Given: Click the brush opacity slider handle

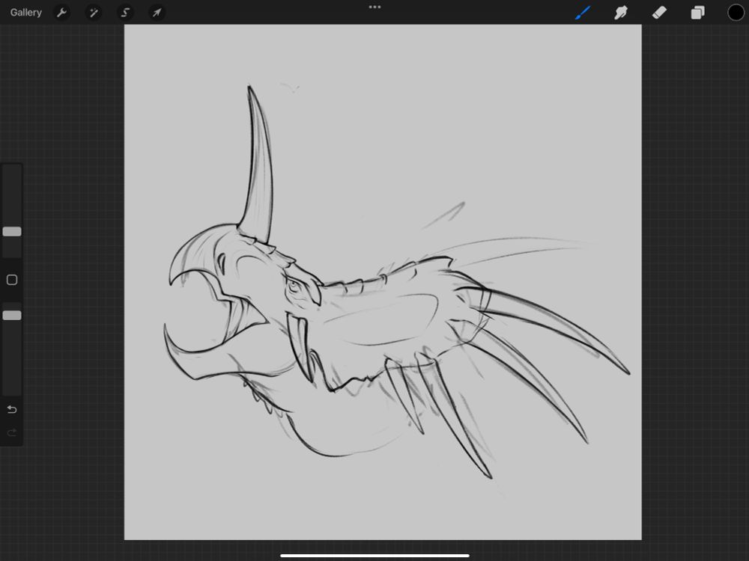Looking at the screenshot, I should point(12,316).
